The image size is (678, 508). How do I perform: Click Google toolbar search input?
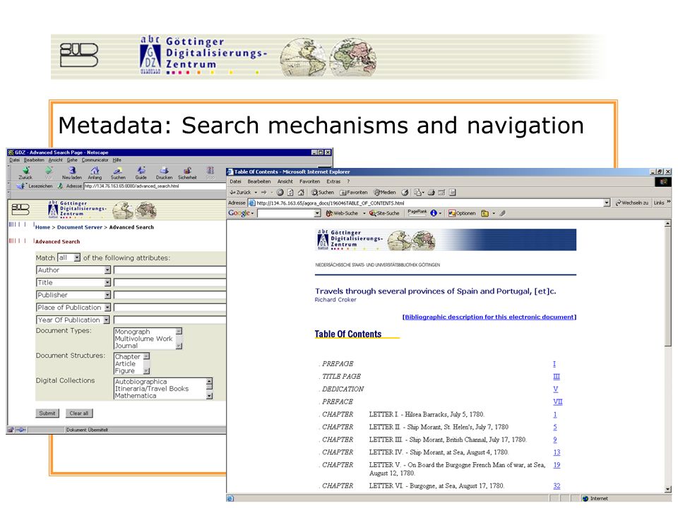[x=286, y=213]
